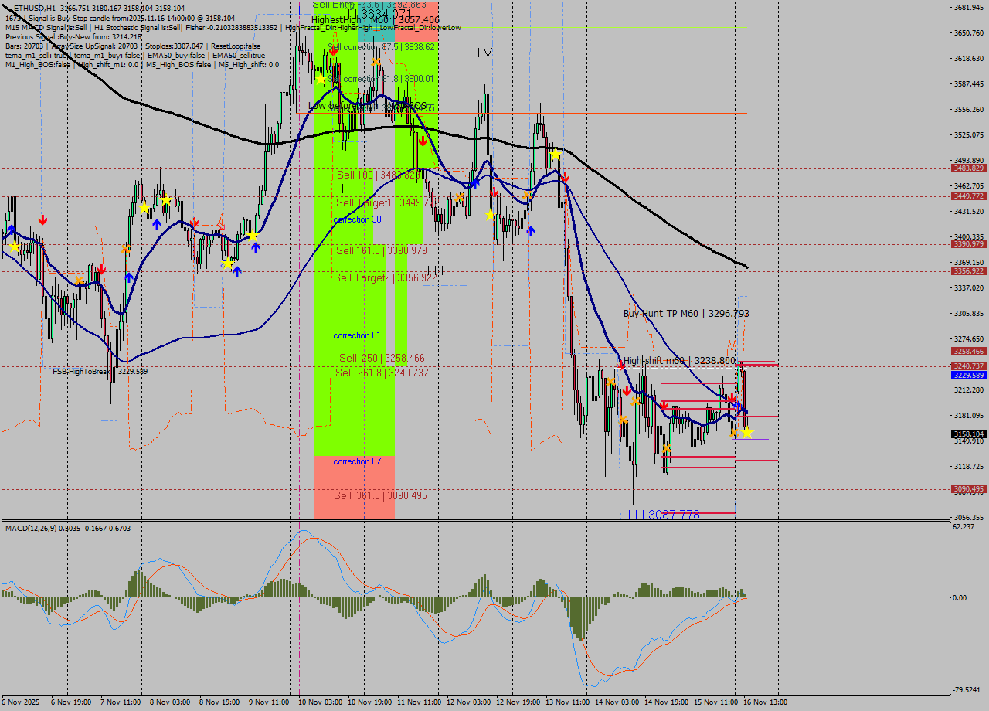
Task: Click the yellow star marker beside the latest candle
Action: pos(747,433)
